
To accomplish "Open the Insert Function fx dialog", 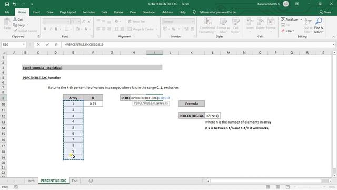I will pyautogui.click(x=56, y=44).
